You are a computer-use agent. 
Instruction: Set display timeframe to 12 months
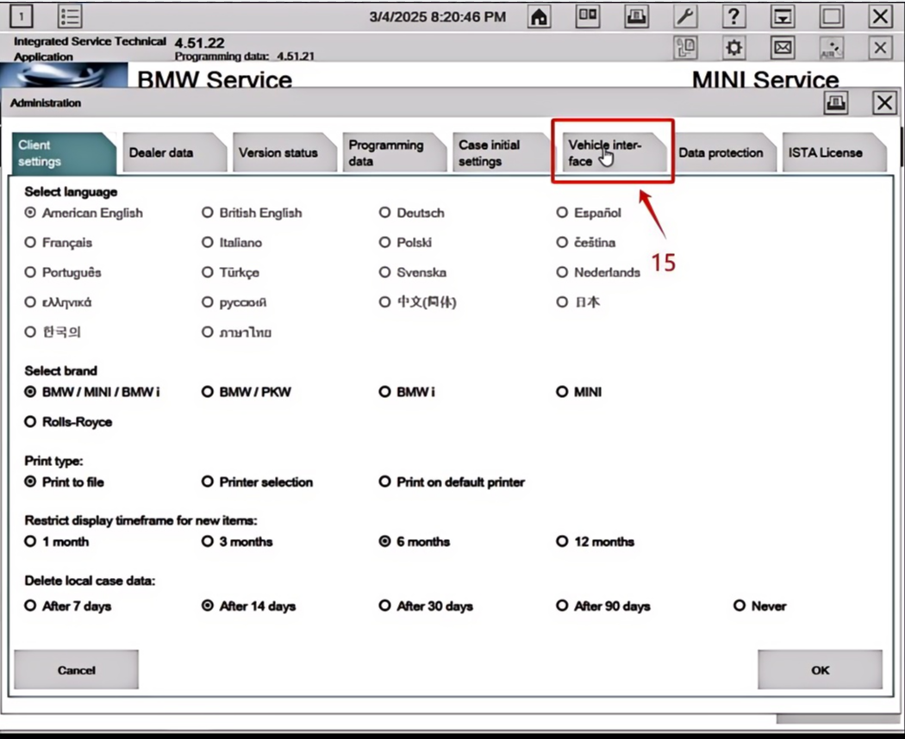click(563, 542)
